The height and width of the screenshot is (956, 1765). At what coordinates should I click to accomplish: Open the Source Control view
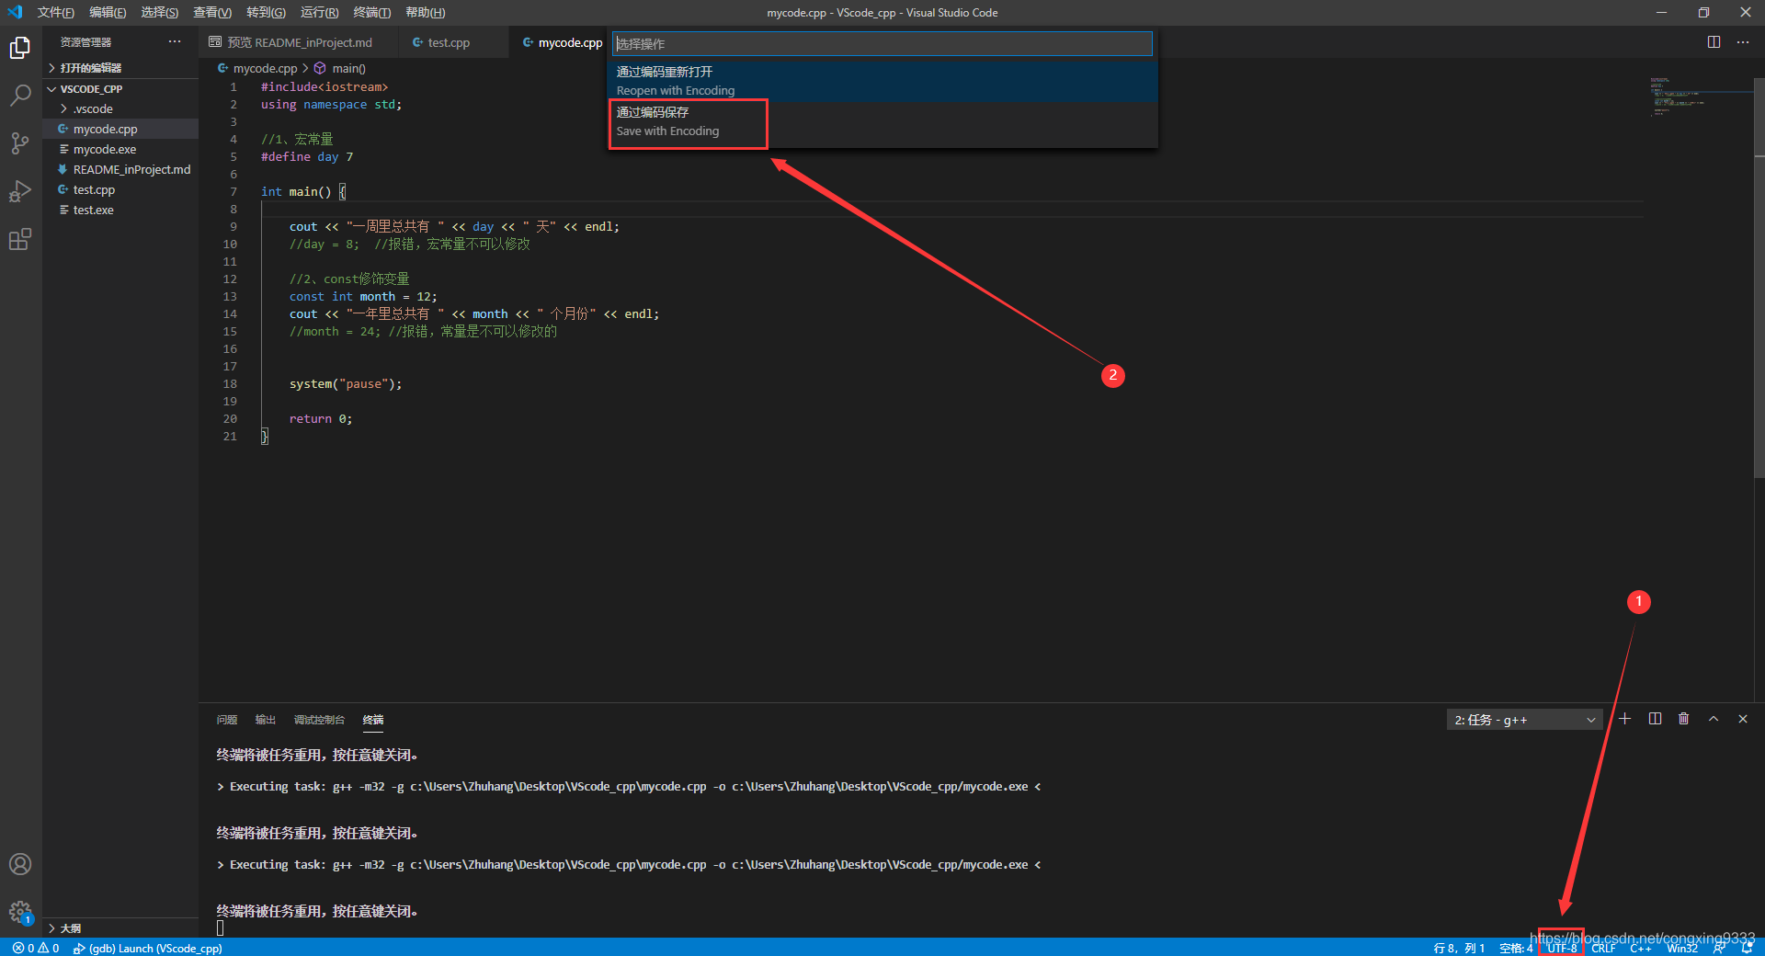pyautogui.click(x=20, y=143)
